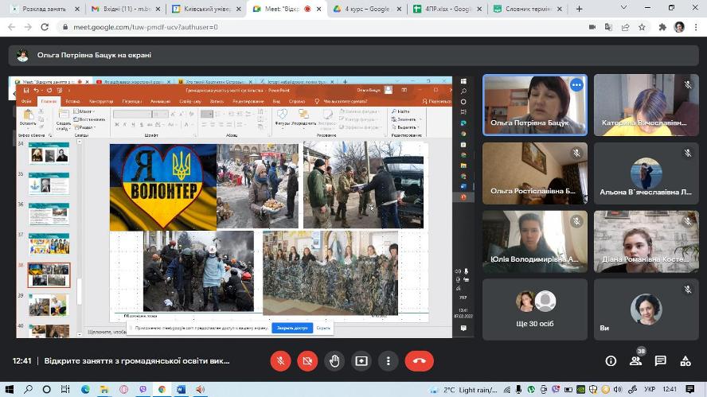Viewport: 707px width, 397px height.
Task: Open options on Ольга Потрівна Бацук tile
Action: click(576, 85)
